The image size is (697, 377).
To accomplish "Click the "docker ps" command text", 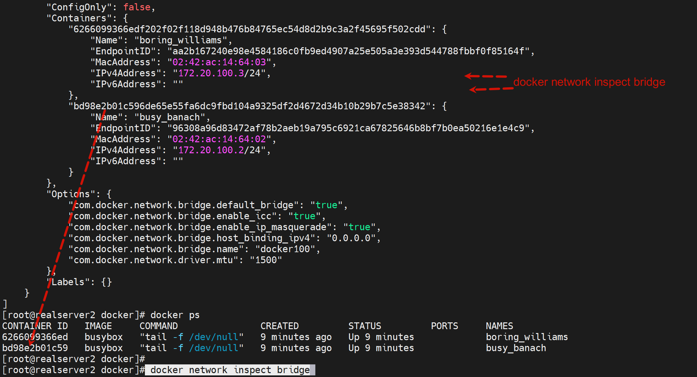I will point(175,315).
